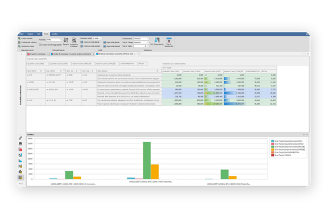Click the ruler triangle icon in left sidebar
Screen dimensions: 328x206
(20, 155)
